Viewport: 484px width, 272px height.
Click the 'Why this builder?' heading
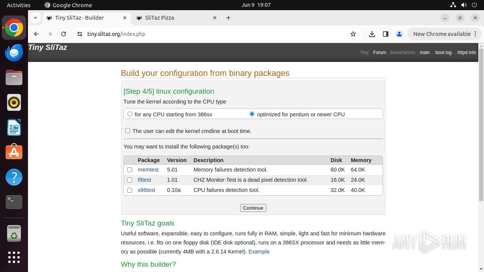click(148, 264)
